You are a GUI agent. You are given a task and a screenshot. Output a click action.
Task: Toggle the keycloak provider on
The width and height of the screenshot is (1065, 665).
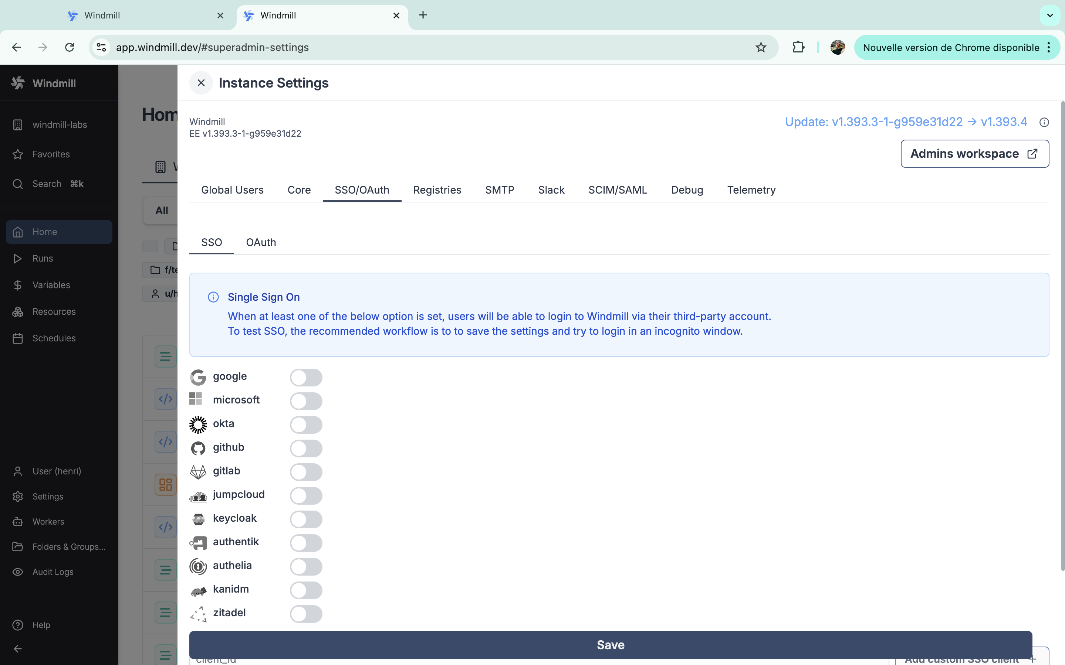point(306,519)
